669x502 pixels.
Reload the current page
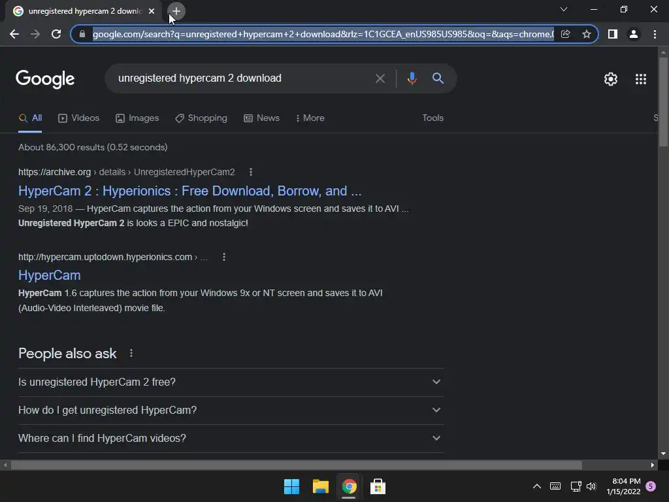tap(56, 34)
